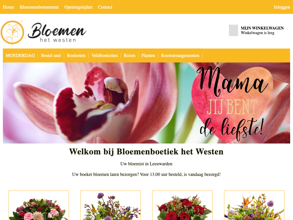Open the pink mixed bouquet thumbnail
293x220 pixels.
click(x=39, y=205)
